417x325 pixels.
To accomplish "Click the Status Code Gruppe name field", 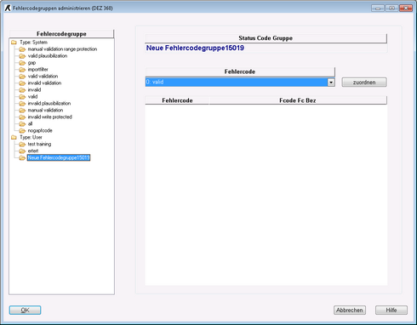I will (x=266, y=48).
